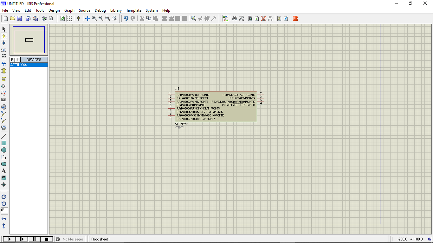This screenshot has height=243, width=433.
Task: Start the simulation with Play
Action: pyautogui.click(x=10, y=239)
